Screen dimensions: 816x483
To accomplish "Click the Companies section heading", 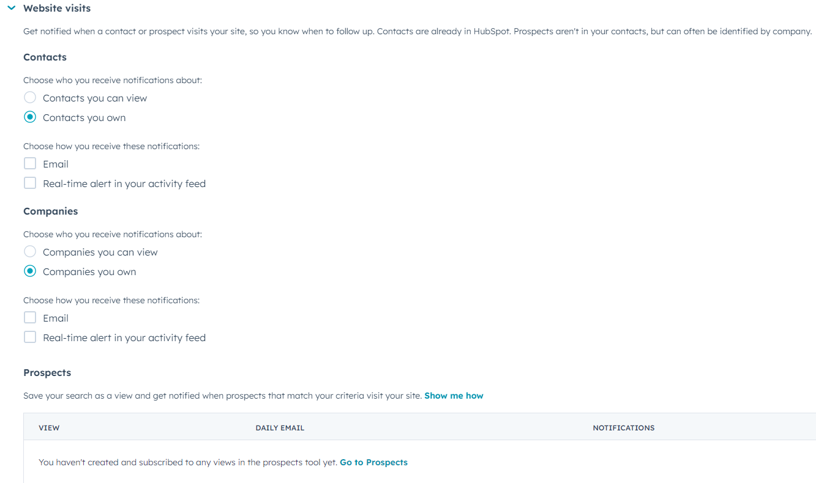I will coord(50,211).
